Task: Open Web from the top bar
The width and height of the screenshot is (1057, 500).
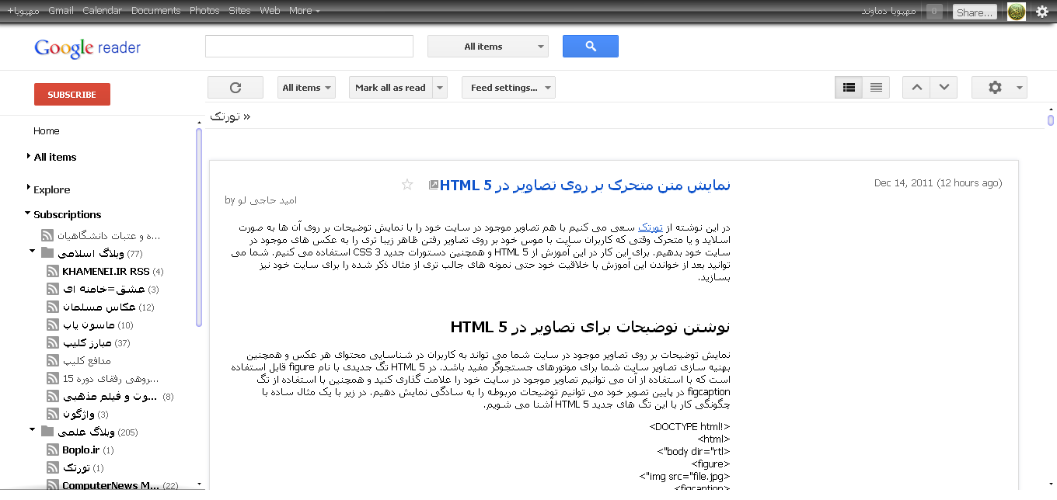Action: point(270,11)
